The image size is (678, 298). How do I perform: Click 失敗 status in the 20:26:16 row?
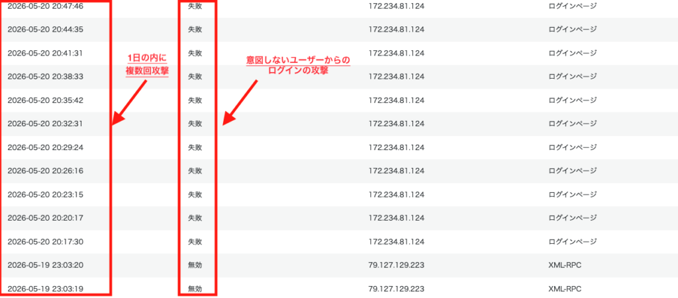[x=195, y=170]
